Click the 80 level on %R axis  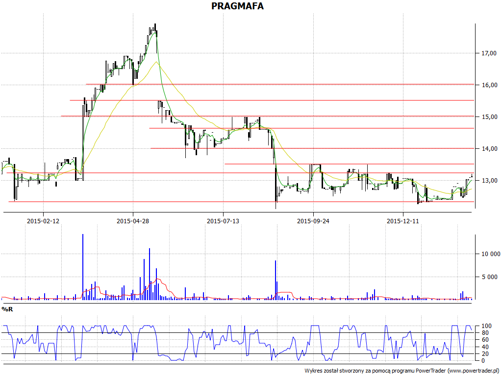485,333
